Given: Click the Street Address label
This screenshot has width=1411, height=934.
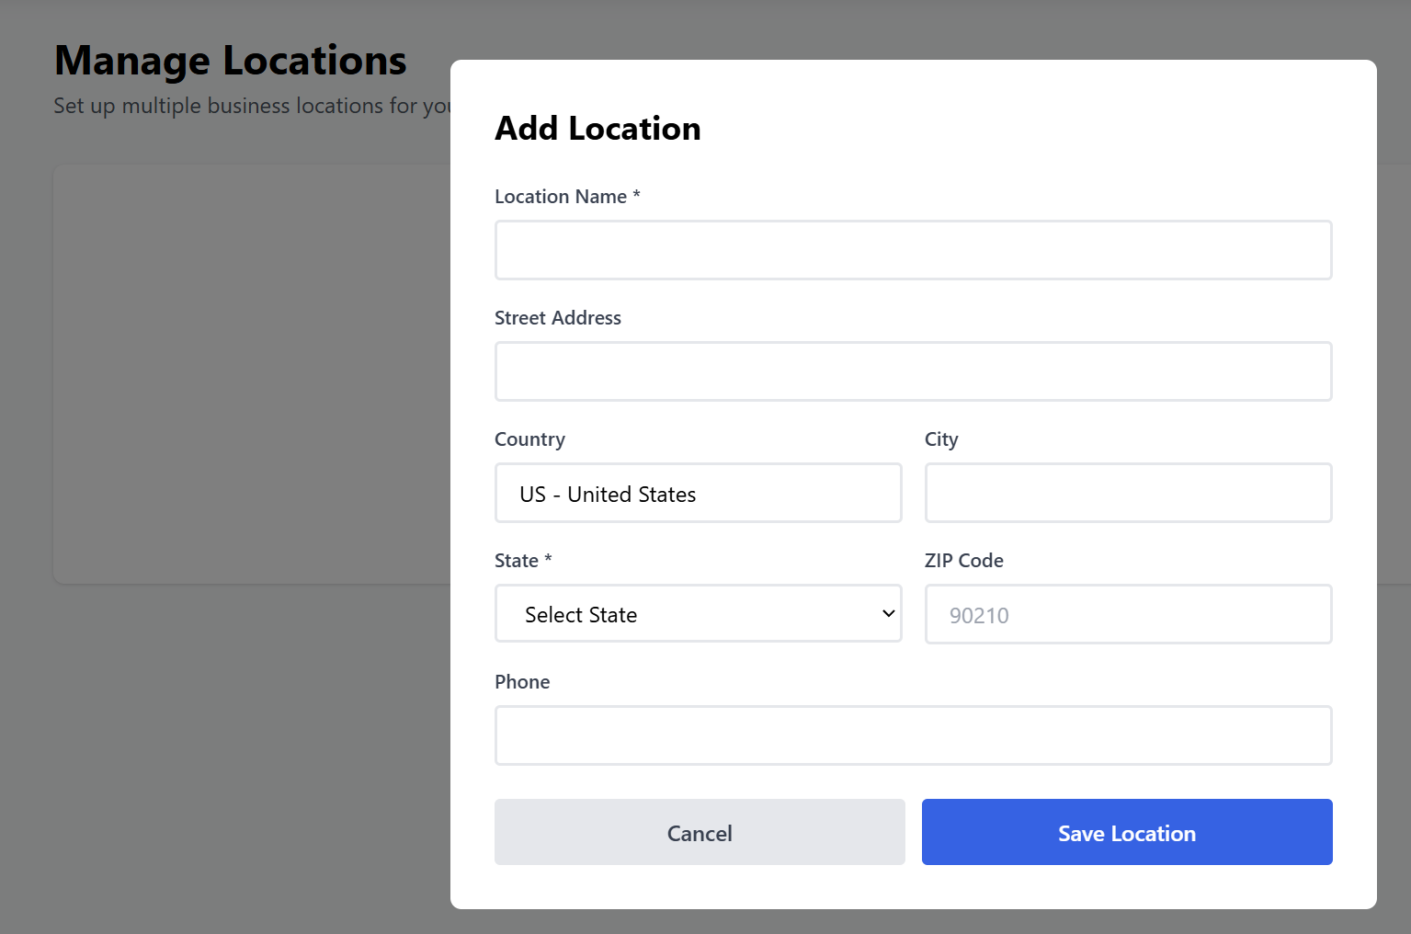Looking at the screenshot, I should (x=558, y=318).
